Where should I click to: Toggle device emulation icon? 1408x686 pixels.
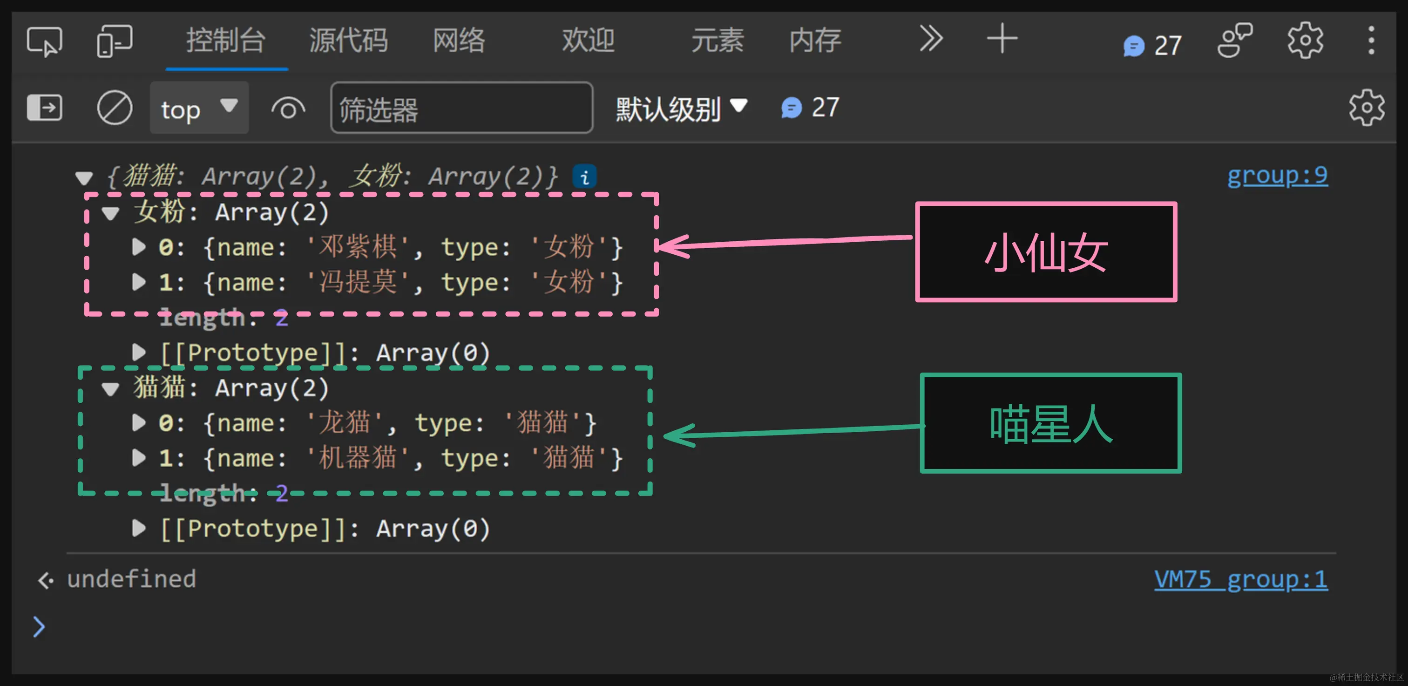(x=114, y=41)
